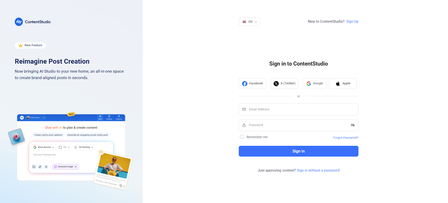Viewport: 448px width, 203px height.
Task: Click the Sign in button
Action: (298, 151)
